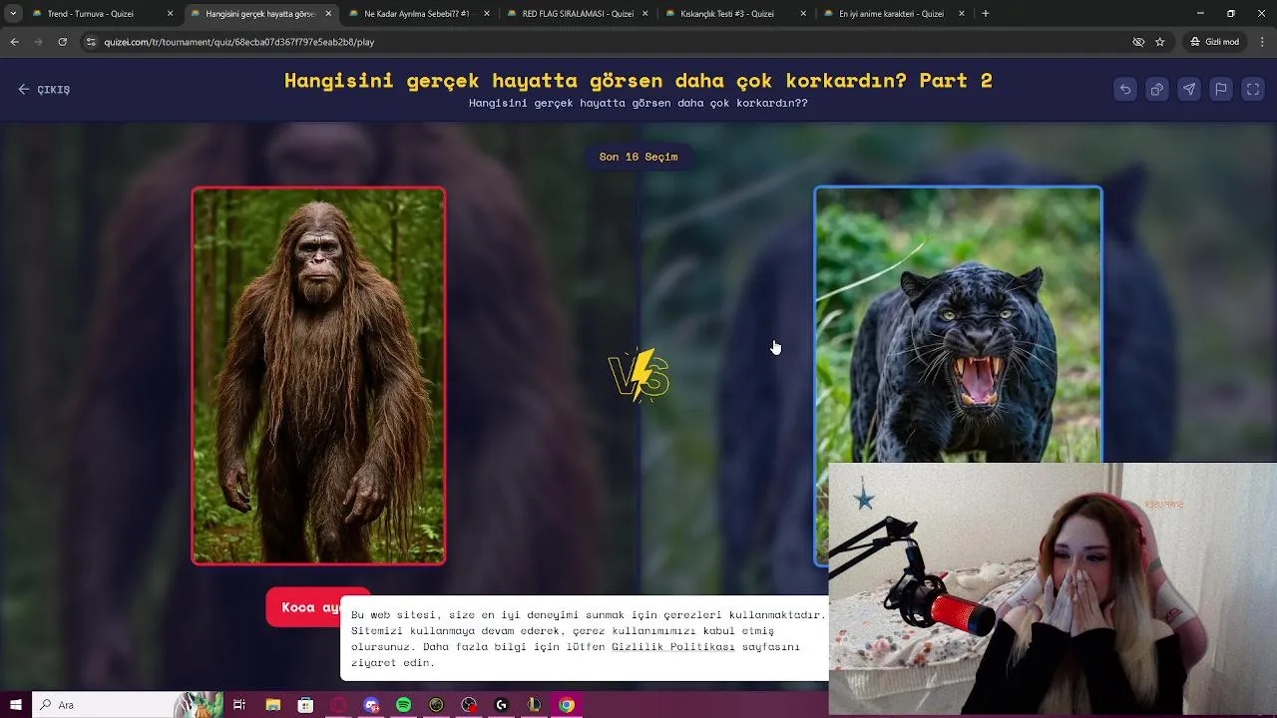Viewport: 1277px width, 718px height.
Task: Close the Hangisini gerçek hayatta tab
Action: [328, 14]
